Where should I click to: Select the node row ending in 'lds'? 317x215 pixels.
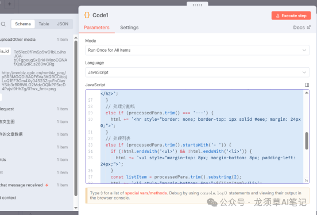click(34, 160)
